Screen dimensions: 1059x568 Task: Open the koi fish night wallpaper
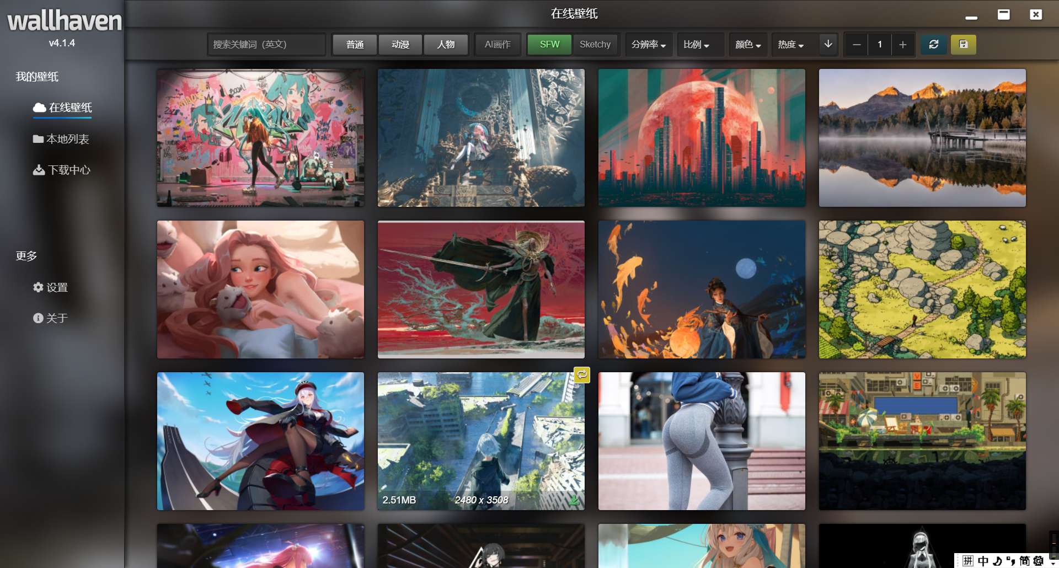coord(702,290)
